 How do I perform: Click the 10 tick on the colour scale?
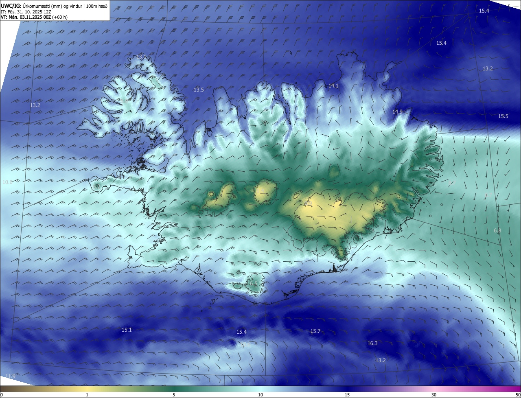(260, 395)
